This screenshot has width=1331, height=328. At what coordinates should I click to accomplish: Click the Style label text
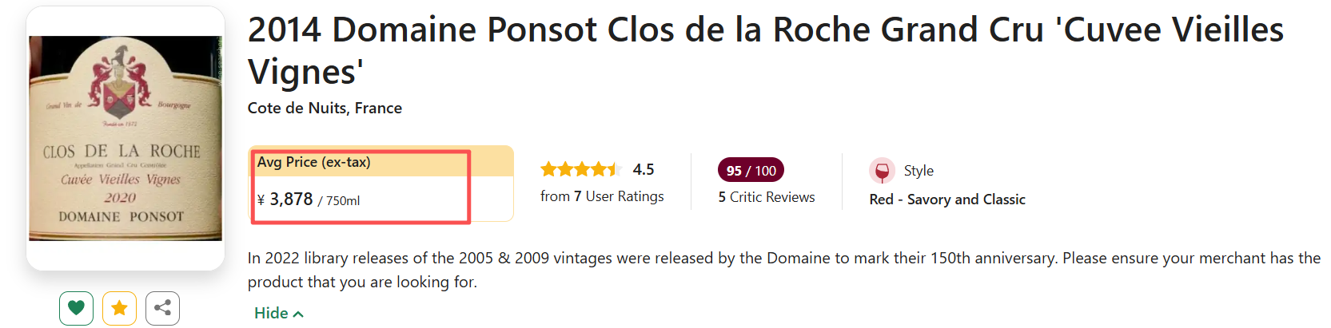click(x=919, y=171)
